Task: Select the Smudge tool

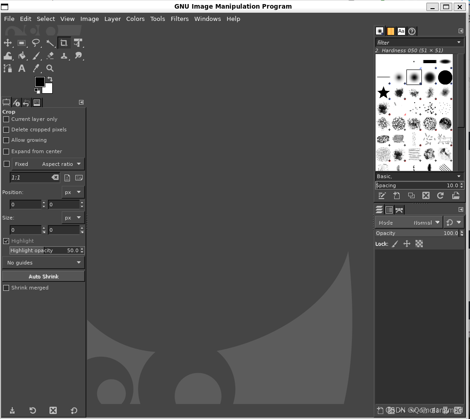Action: (78, 56)
